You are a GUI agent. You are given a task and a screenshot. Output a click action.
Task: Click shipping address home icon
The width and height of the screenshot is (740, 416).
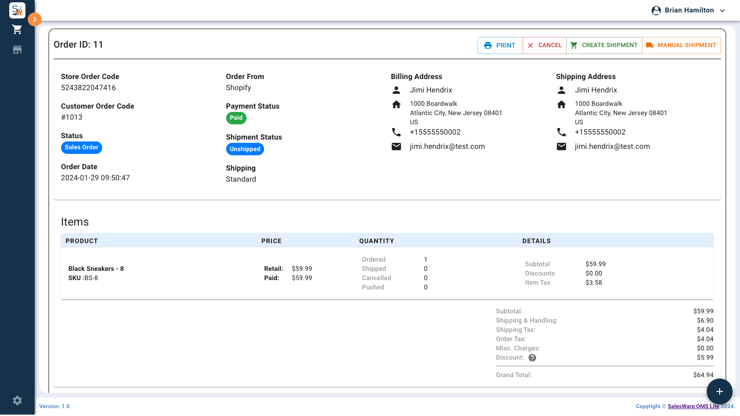tap(561, 104)
